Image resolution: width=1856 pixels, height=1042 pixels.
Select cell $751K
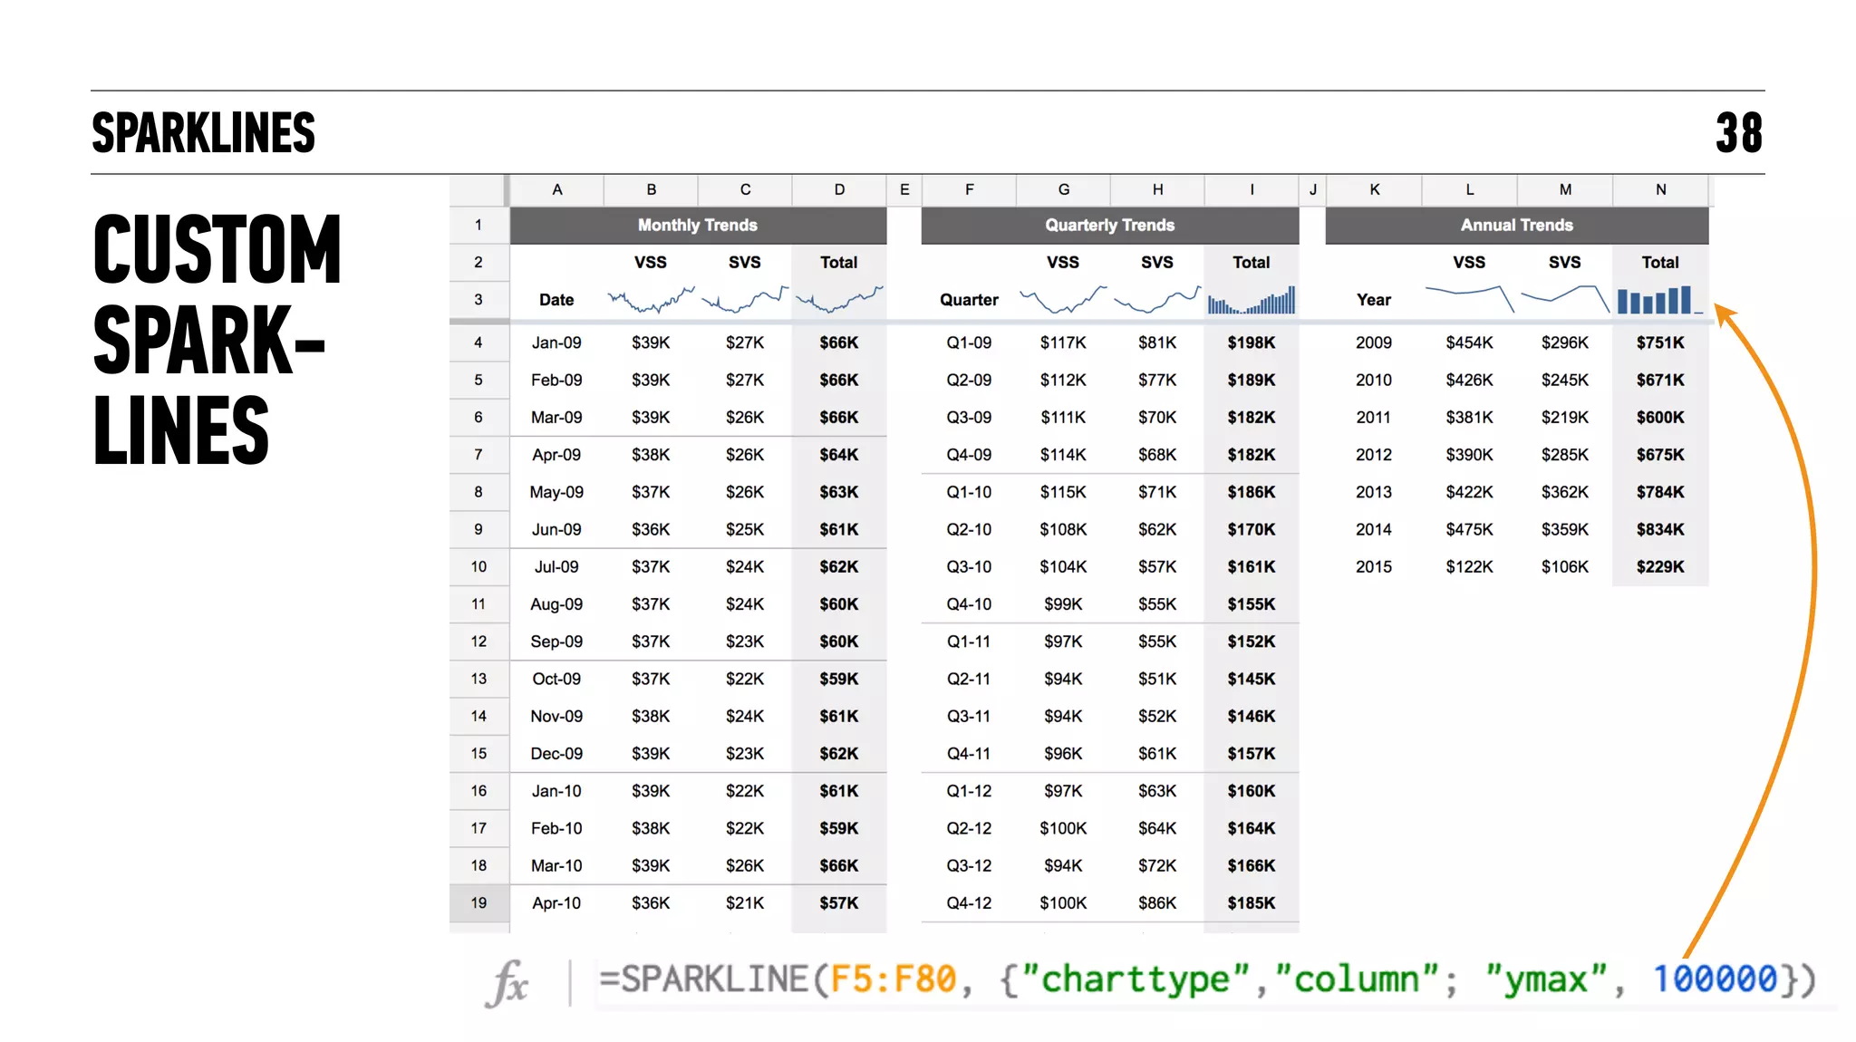pos(1660,343)
